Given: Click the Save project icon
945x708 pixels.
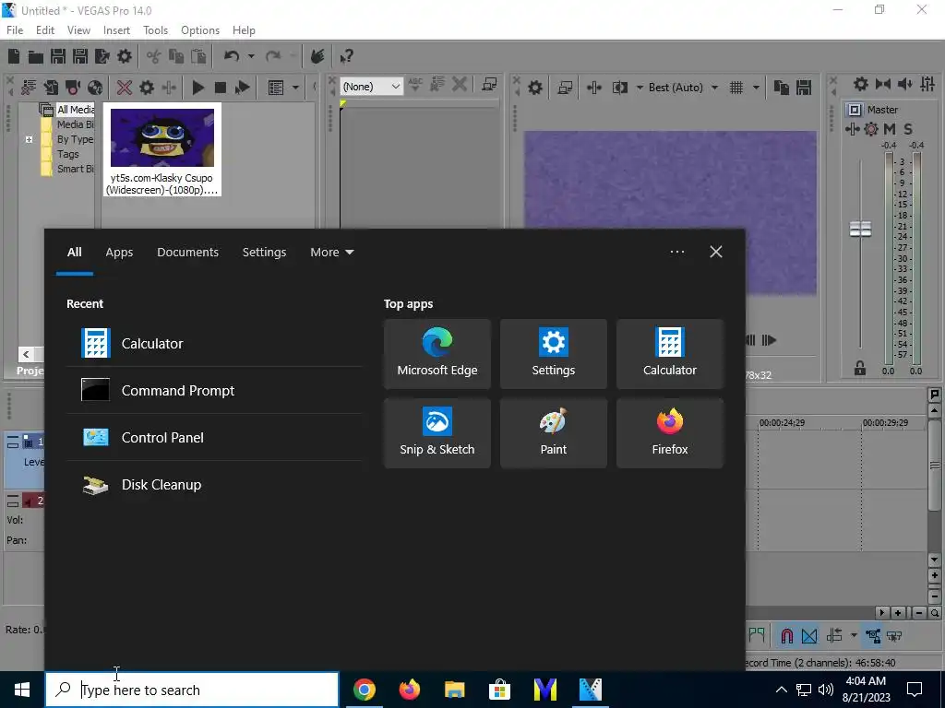Looking at the screenshot, I should click(58, 56).
